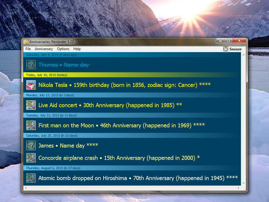The image size is (269, 202).
Task: Click the clock icon next to Snooze
Action: [225, 49]
